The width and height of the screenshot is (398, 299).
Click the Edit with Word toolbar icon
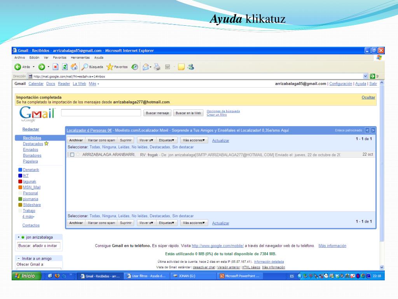pyautogui.click(x=168, y=67)
